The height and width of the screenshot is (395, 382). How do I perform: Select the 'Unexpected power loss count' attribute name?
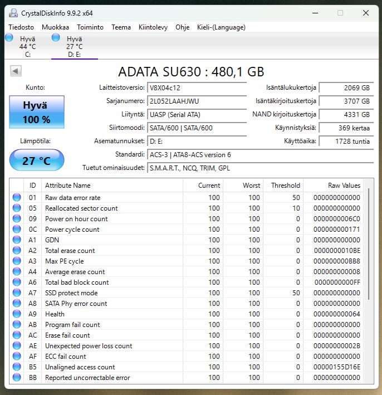click(89, 346)
